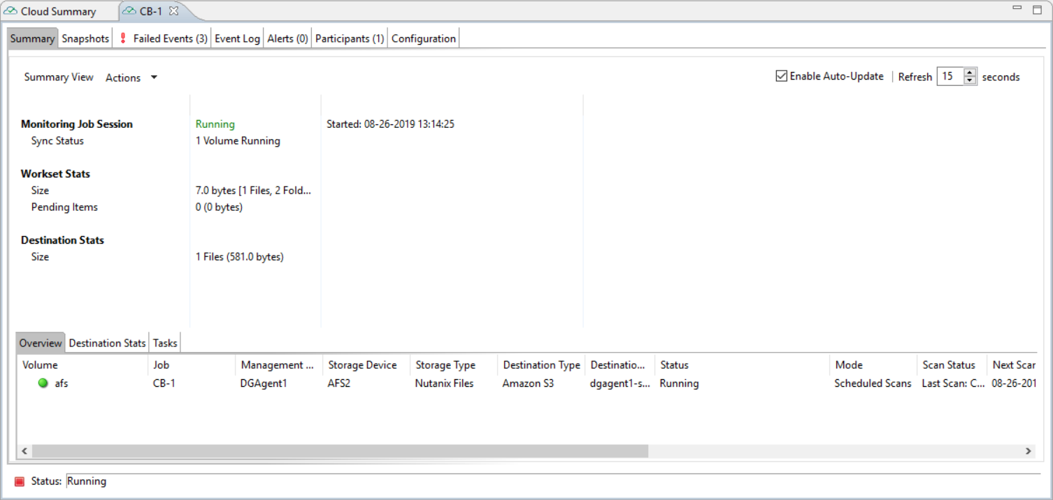Click the red Failed Events warning icon
Image resolution: width=1053 pixels, height=500 pixels.
(x=124, y=39)
